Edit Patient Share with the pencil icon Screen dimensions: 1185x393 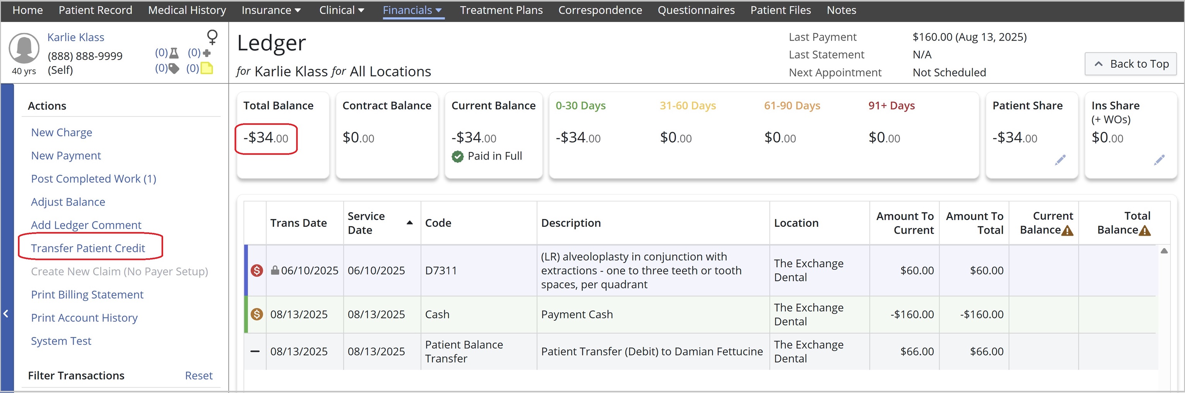[1060, 160]
